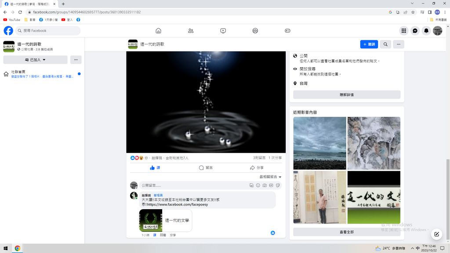Toggle the Like (讚) on the post
Image resolution: width=450 pixels, height=253 pixels.
tap(155, 168)
